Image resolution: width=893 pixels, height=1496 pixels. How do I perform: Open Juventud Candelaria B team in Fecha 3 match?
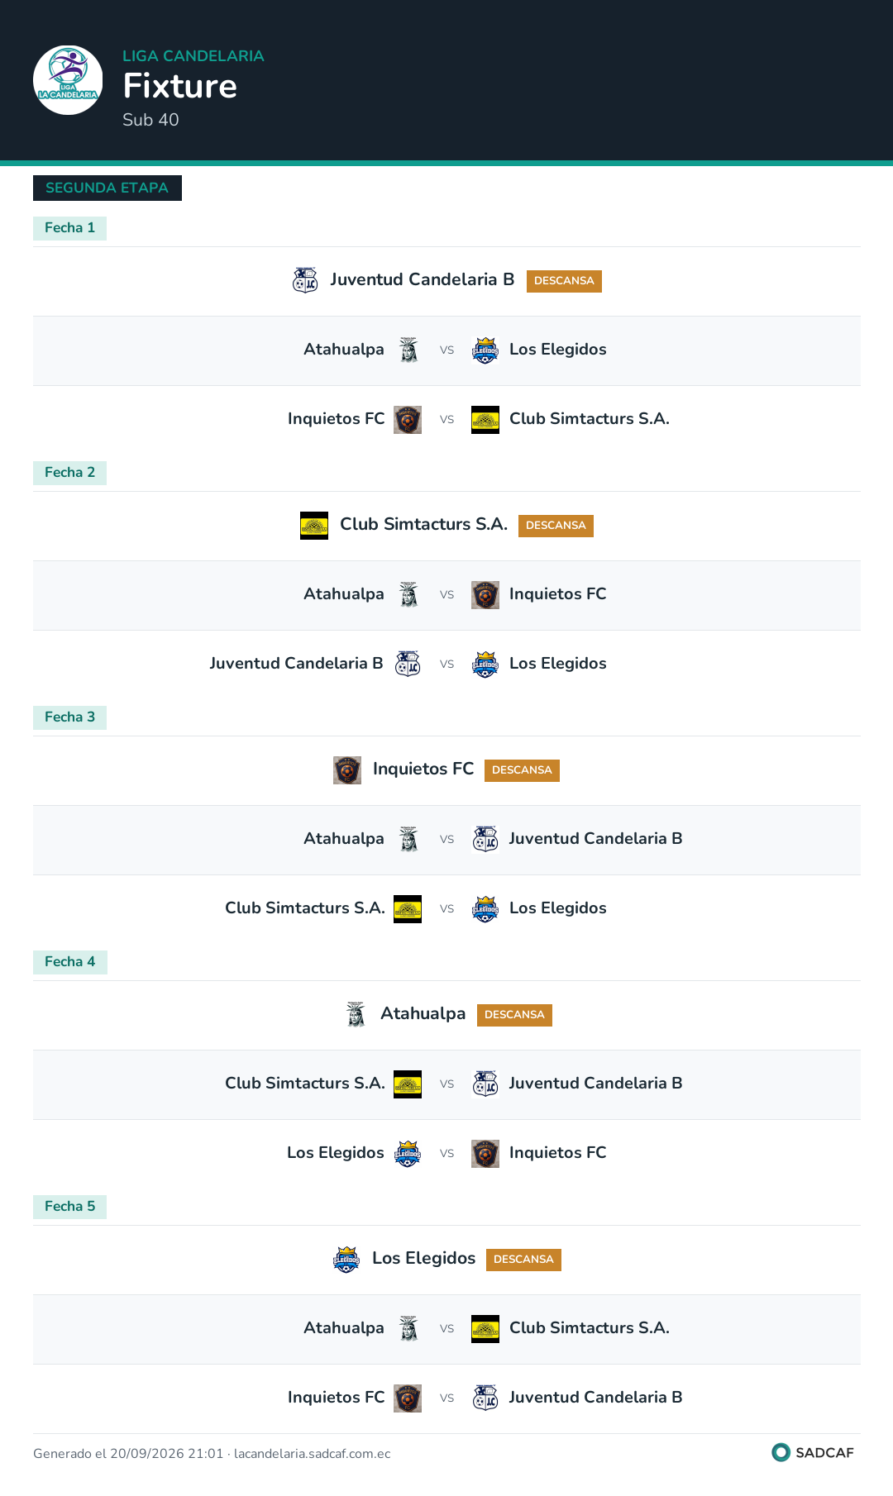point(595,839)
